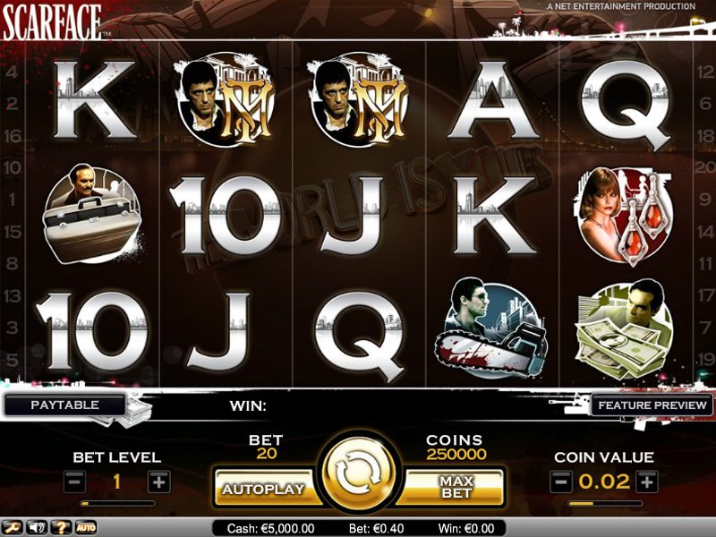
Task: Lower the coin value with minus button
Action: (561, 482)
